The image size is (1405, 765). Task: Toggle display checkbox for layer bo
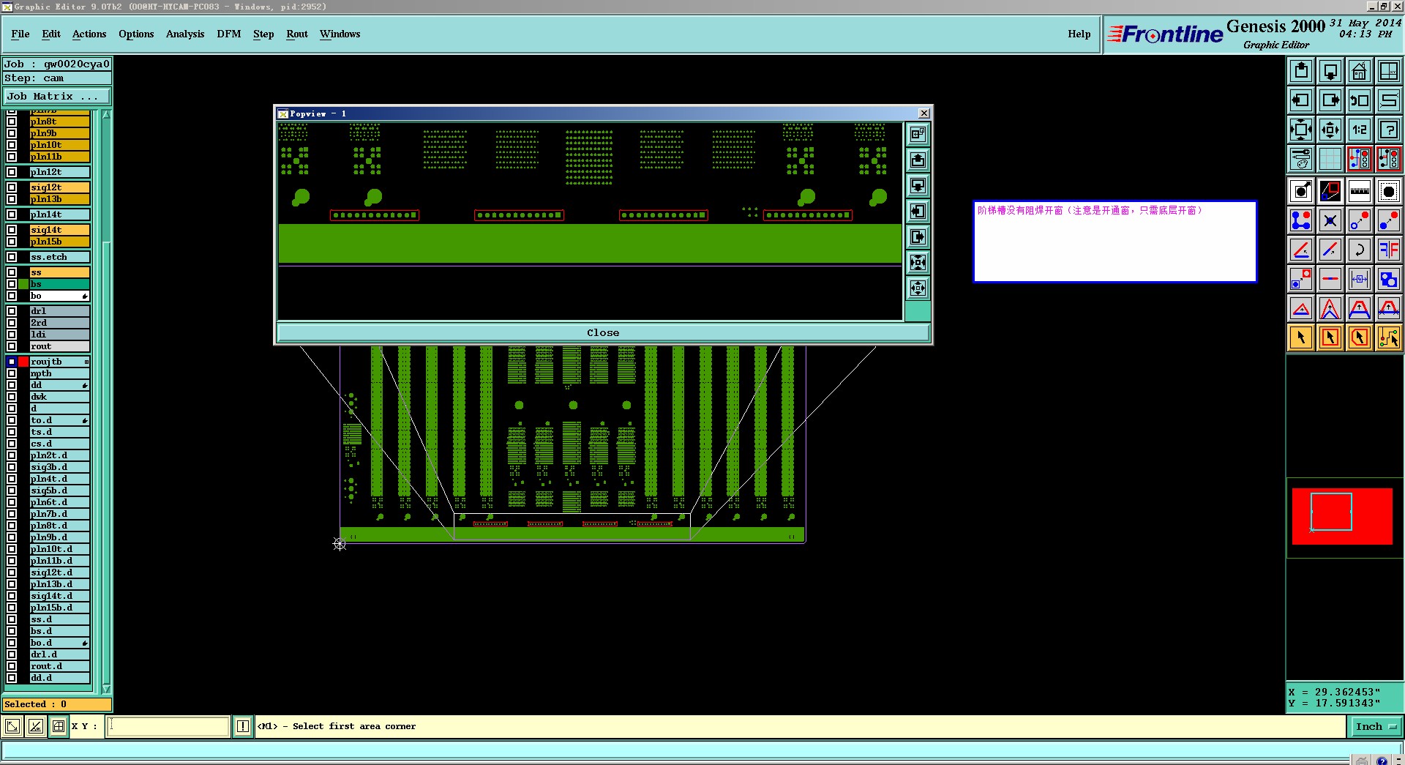[12, 296]
